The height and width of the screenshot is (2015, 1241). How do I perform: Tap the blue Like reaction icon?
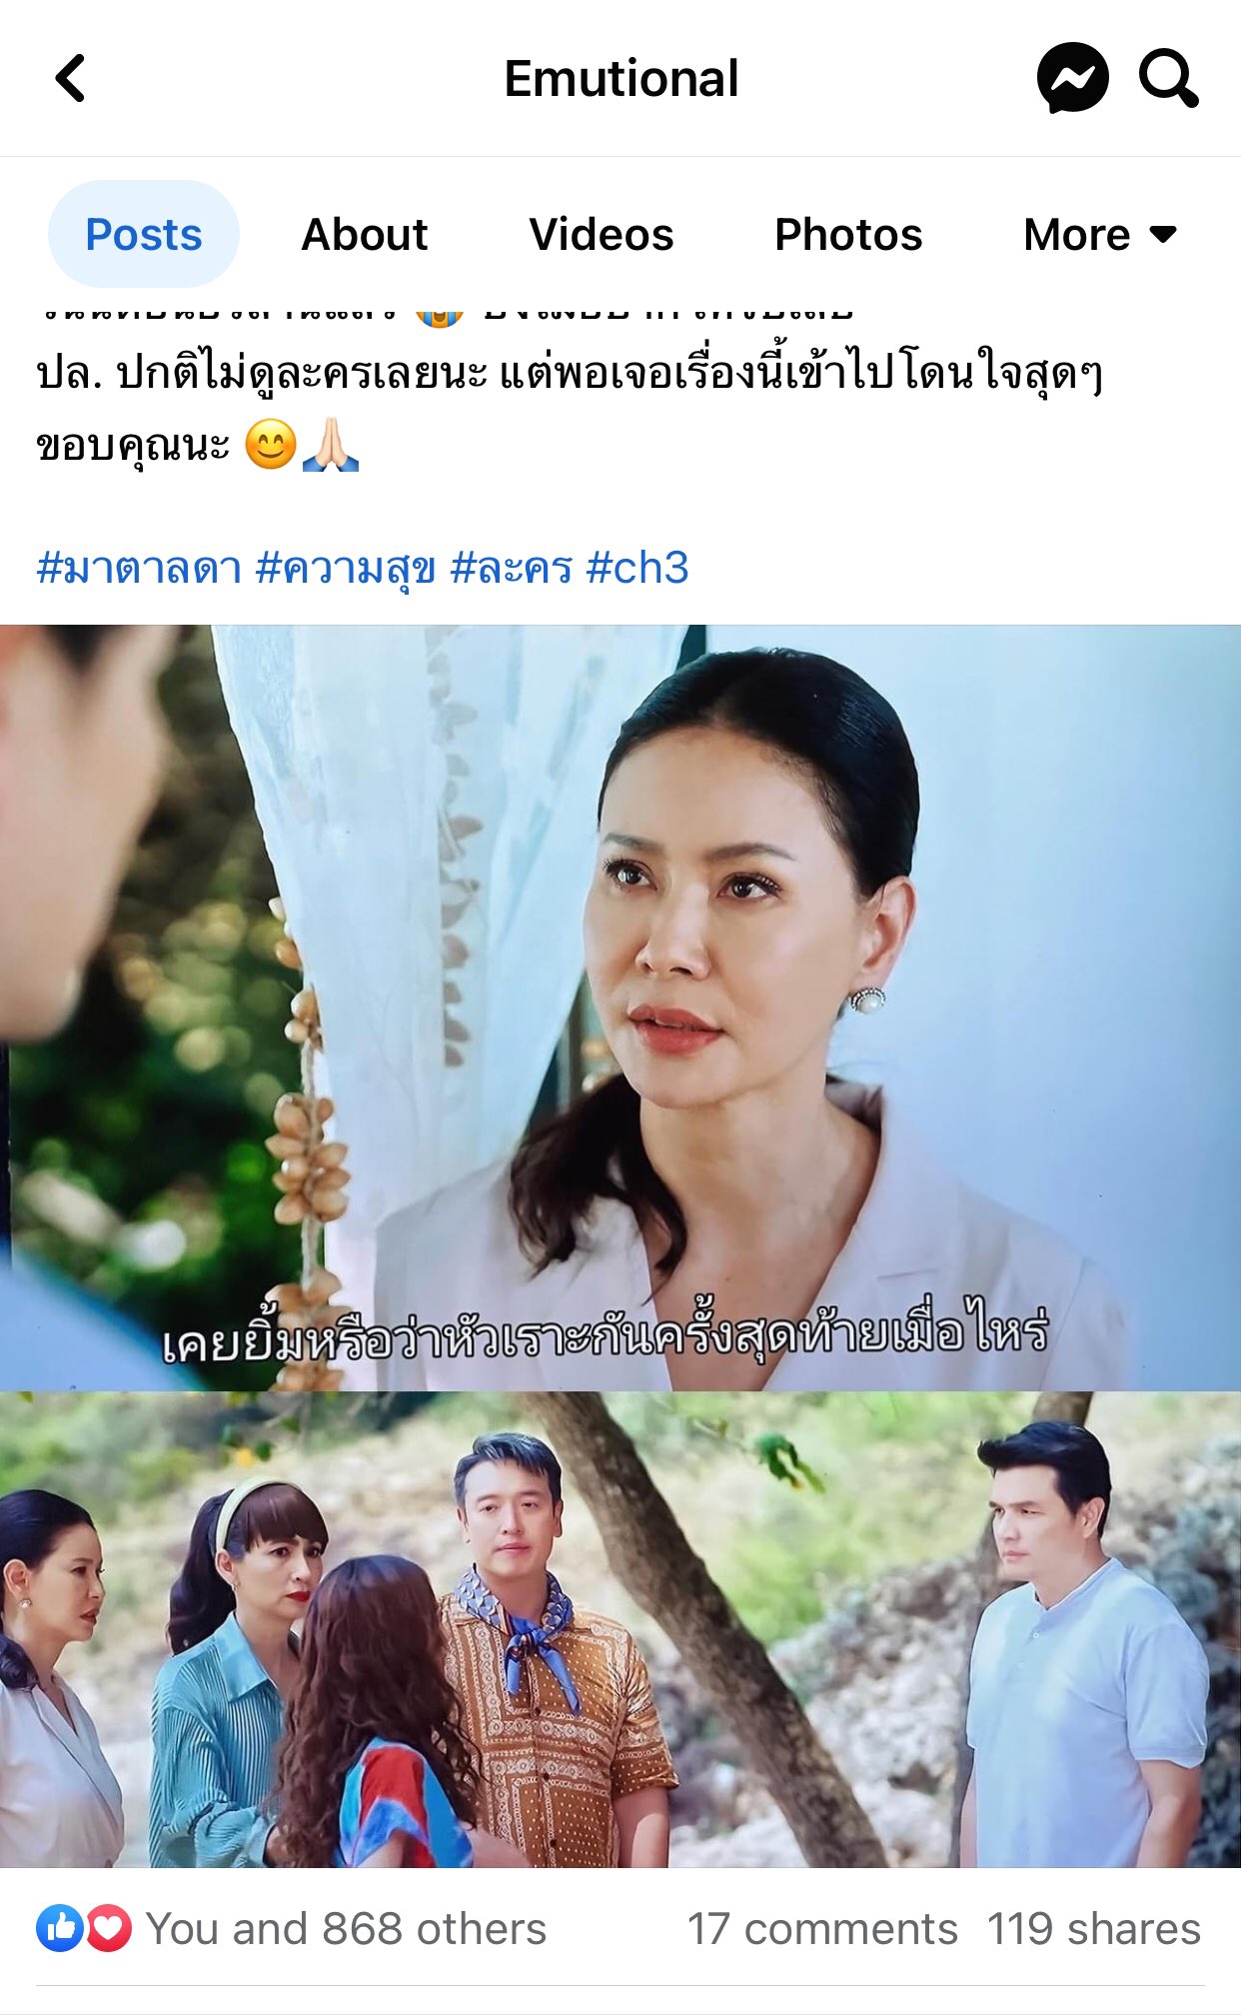pyautogui.click(x=60, y=1928)
